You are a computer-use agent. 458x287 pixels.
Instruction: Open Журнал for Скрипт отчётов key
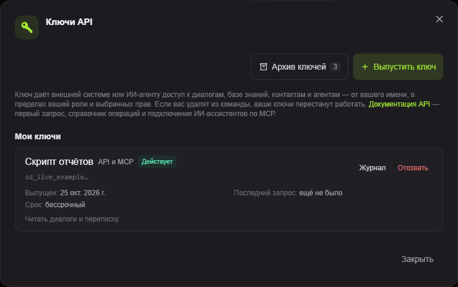(x=372, y=168)
